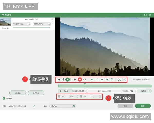This screenshot has width=154, height=123.
Task: Move Segment(1) down with the chevron arrow
Action: pos(53,23)
